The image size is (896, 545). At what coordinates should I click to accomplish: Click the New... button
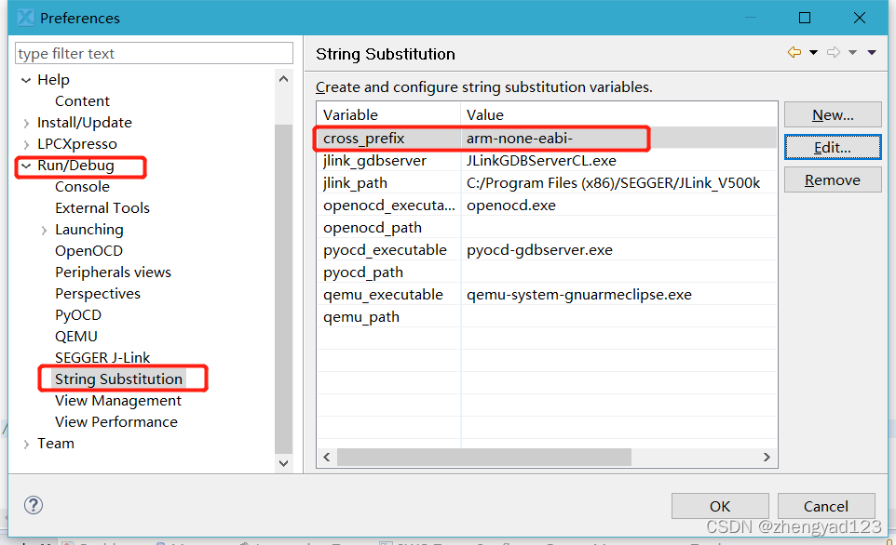click(832, 115)
